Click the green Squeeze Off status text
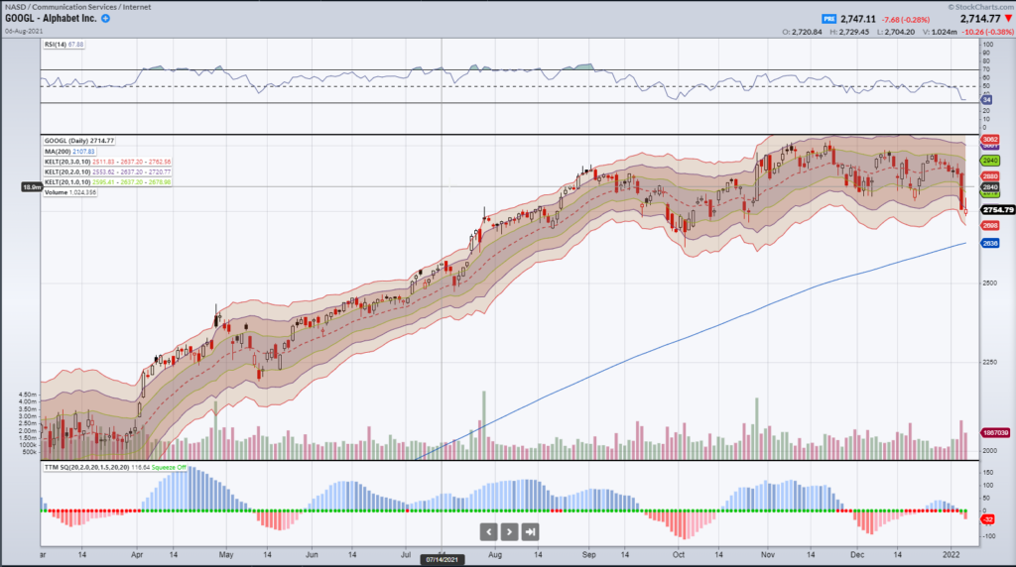1016x567 pixels. click(169, 467)
